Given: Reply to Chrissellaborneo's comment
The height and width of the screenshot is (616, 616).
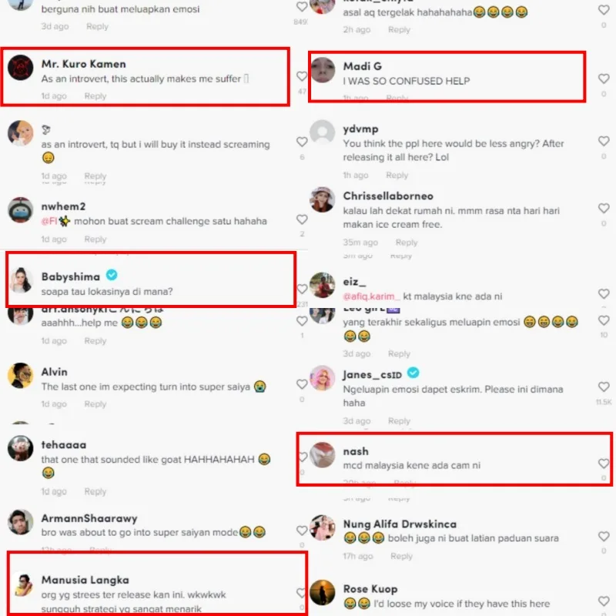Looking at the screenshot, I should point(407,243).
